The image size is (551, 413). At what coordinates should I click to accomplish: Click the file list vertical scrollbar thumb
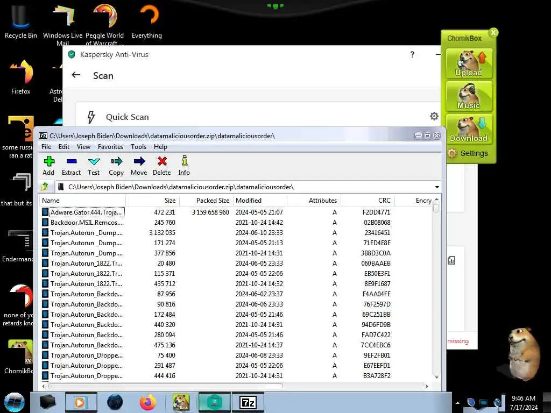point(436,208)
